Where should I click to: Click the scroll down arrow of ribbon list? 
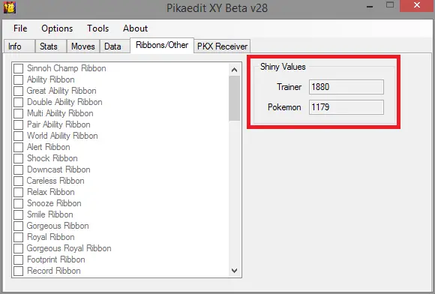235,271
